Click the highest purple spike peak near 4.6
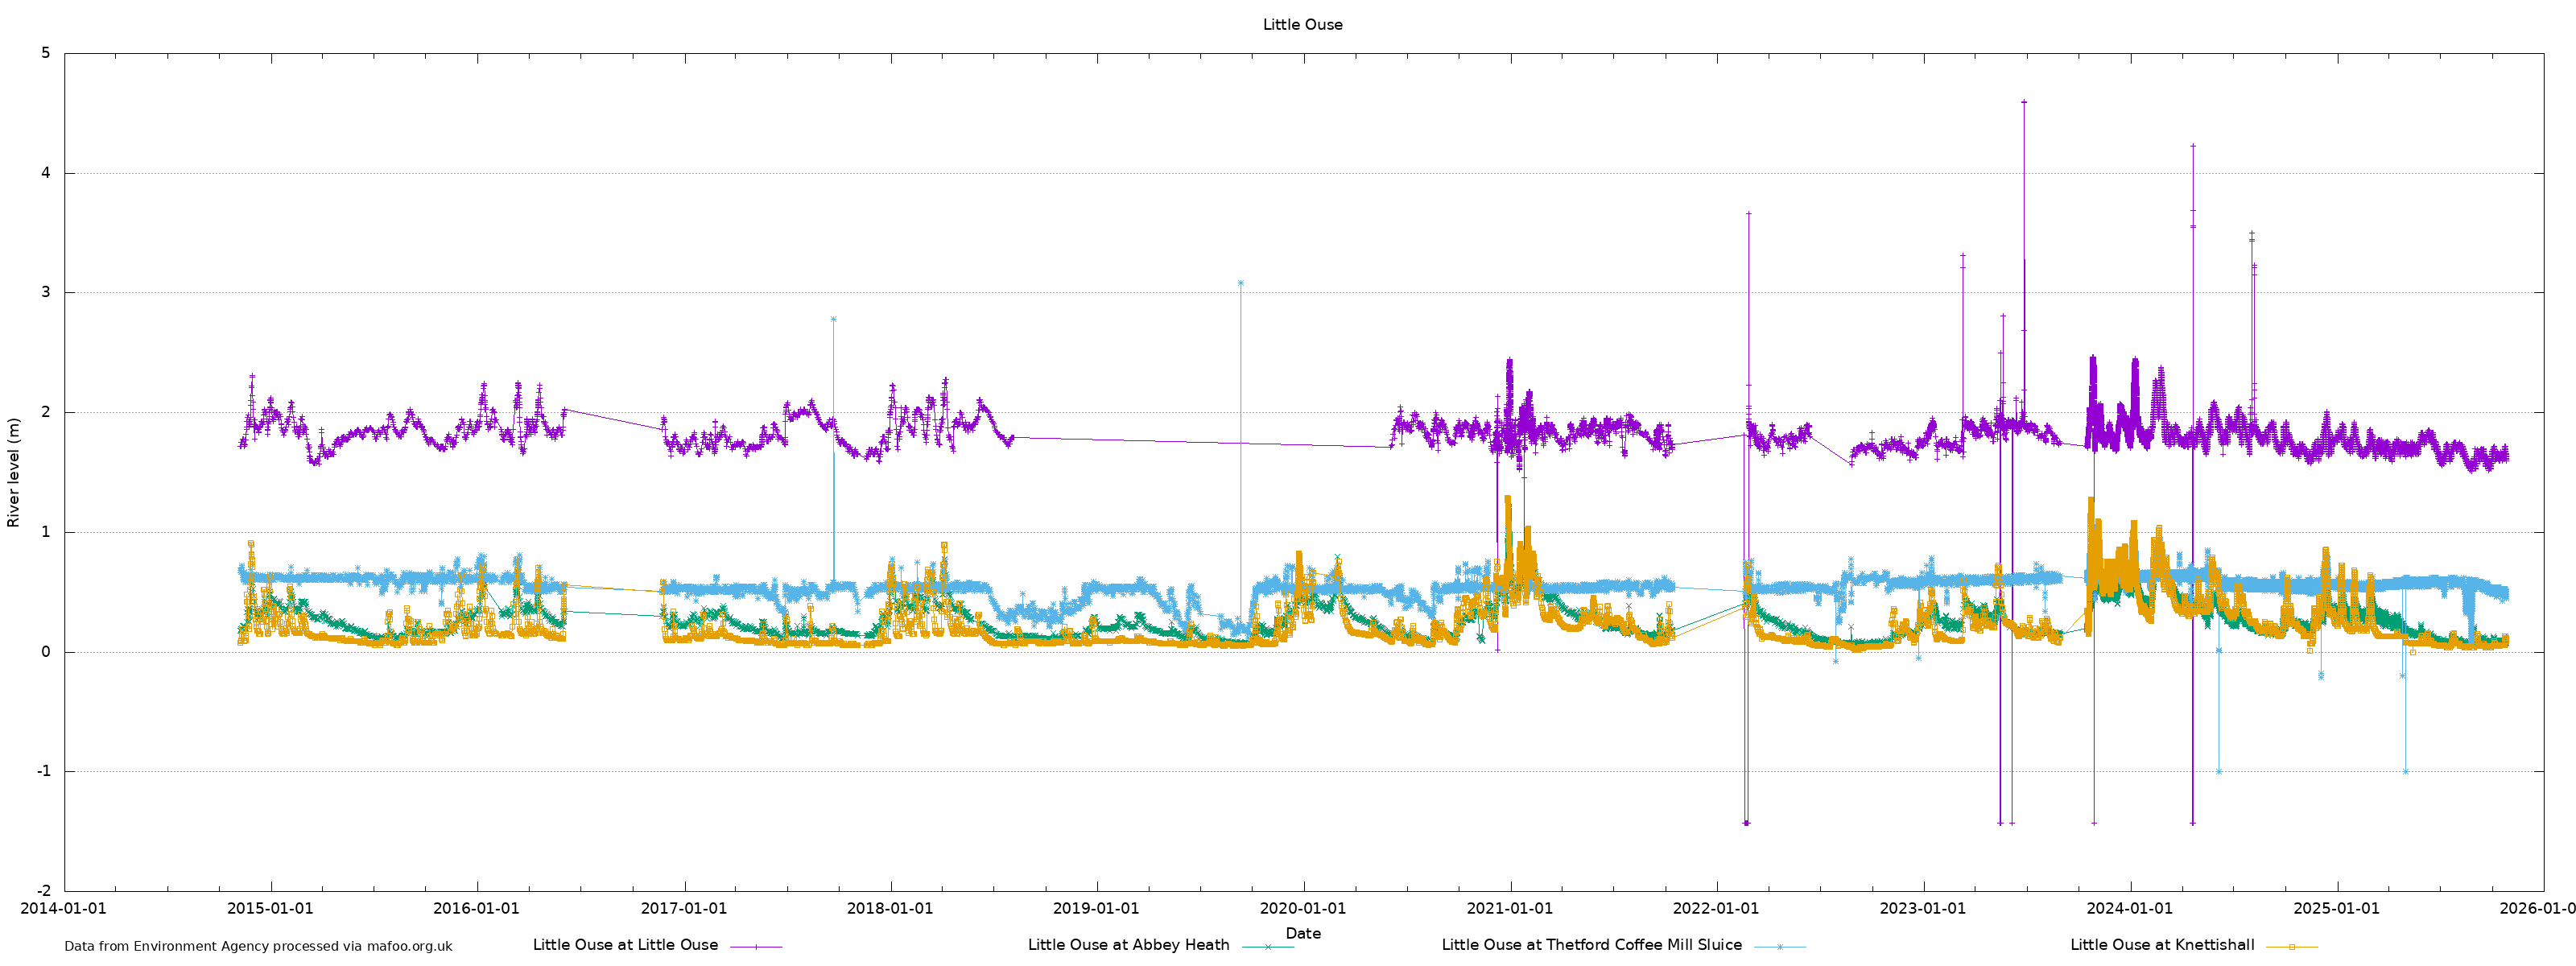Viewport: 2576px width, 966px height. [2024, 102]
